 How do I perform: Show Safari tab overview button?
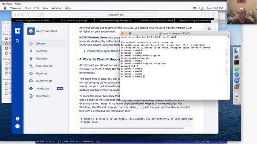click(x=213, y=14)
